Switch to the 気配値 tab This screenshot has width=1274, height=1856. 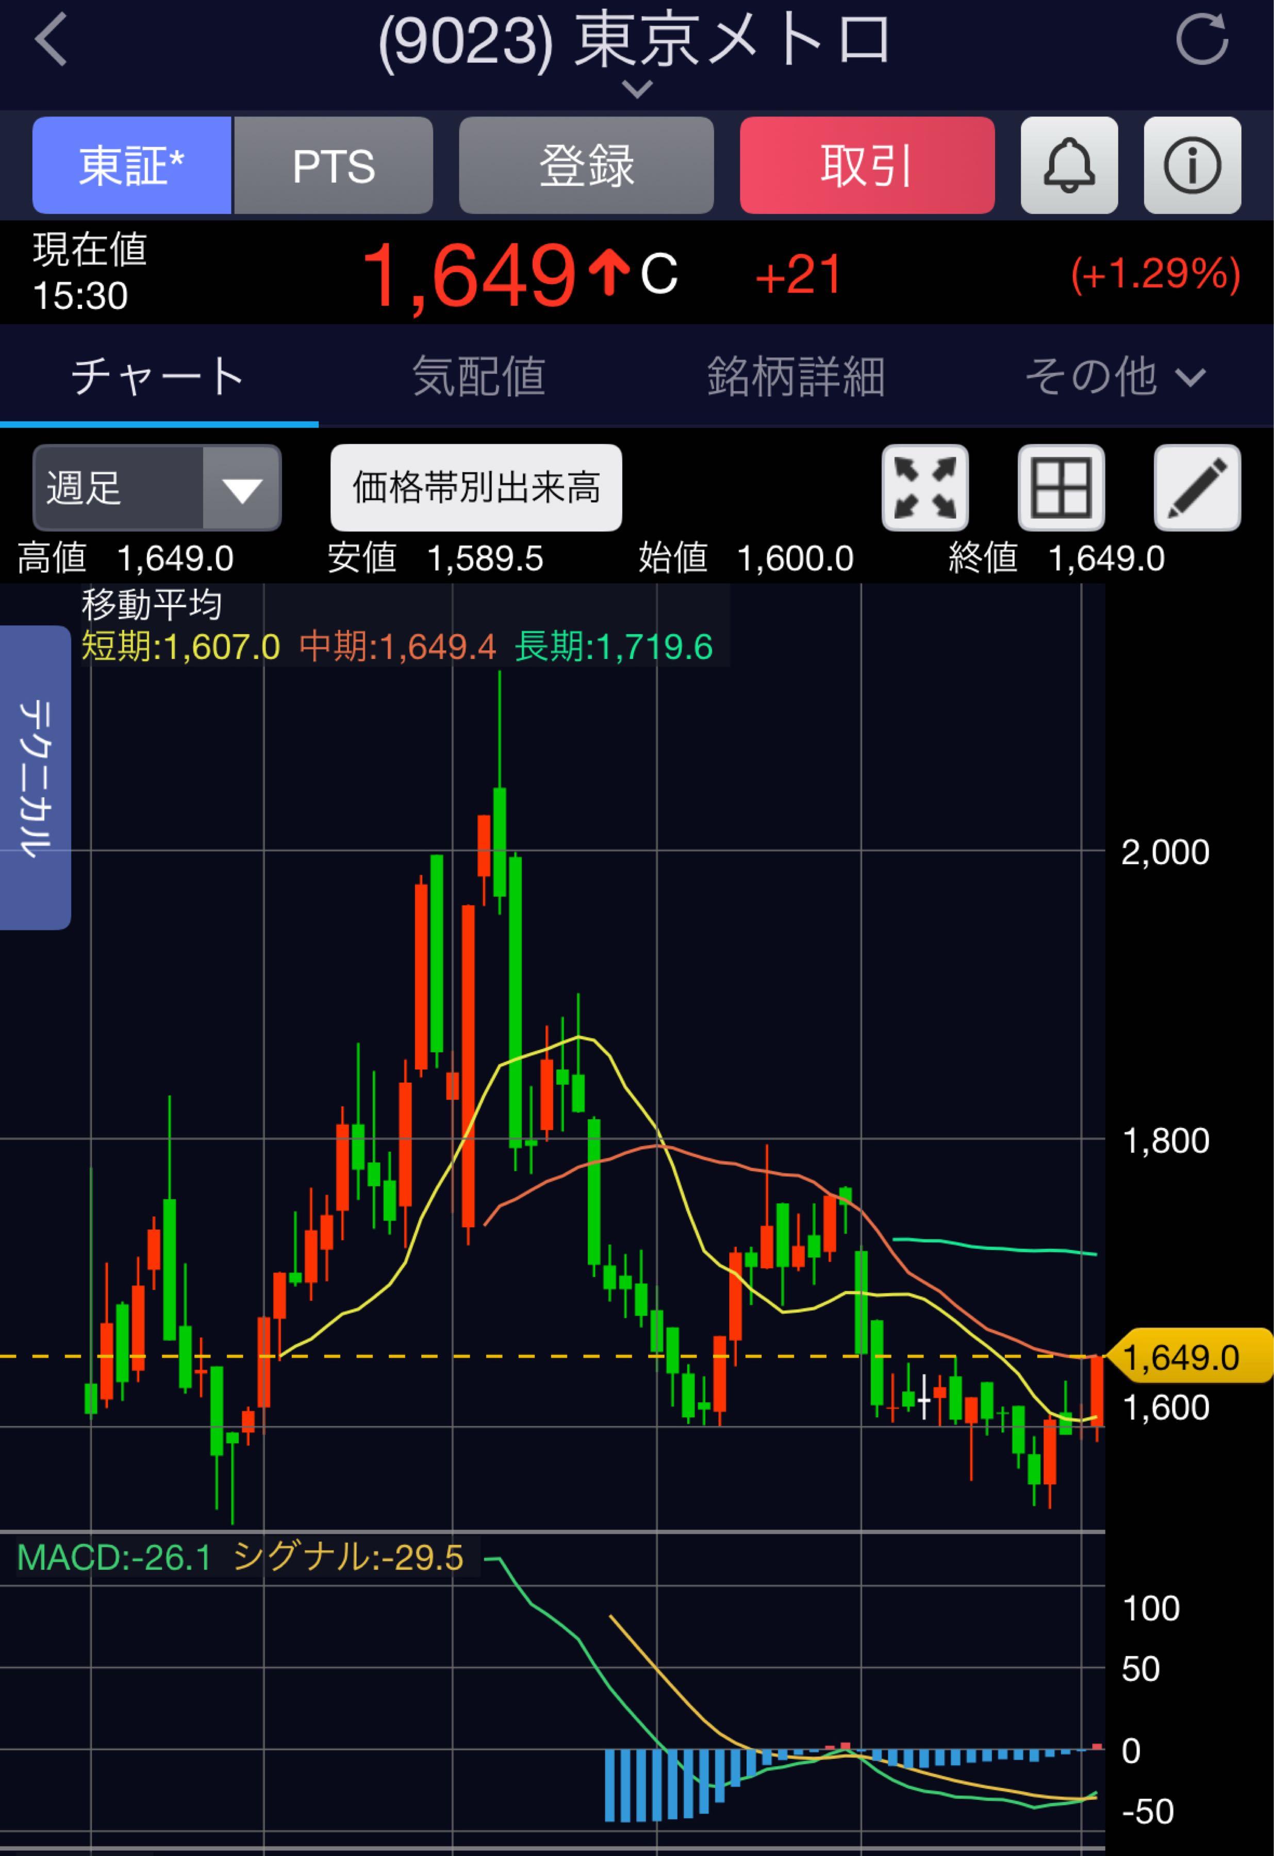[x=478, y=376]
